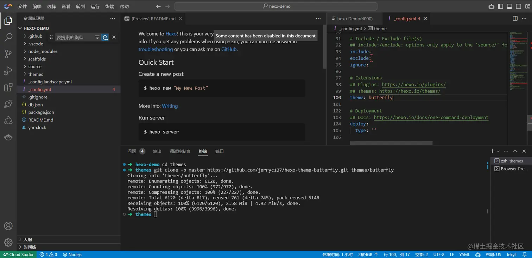Split the editor right
Image resolution: width=532 pixels, height=258 pixels.
tap(515, 19)
